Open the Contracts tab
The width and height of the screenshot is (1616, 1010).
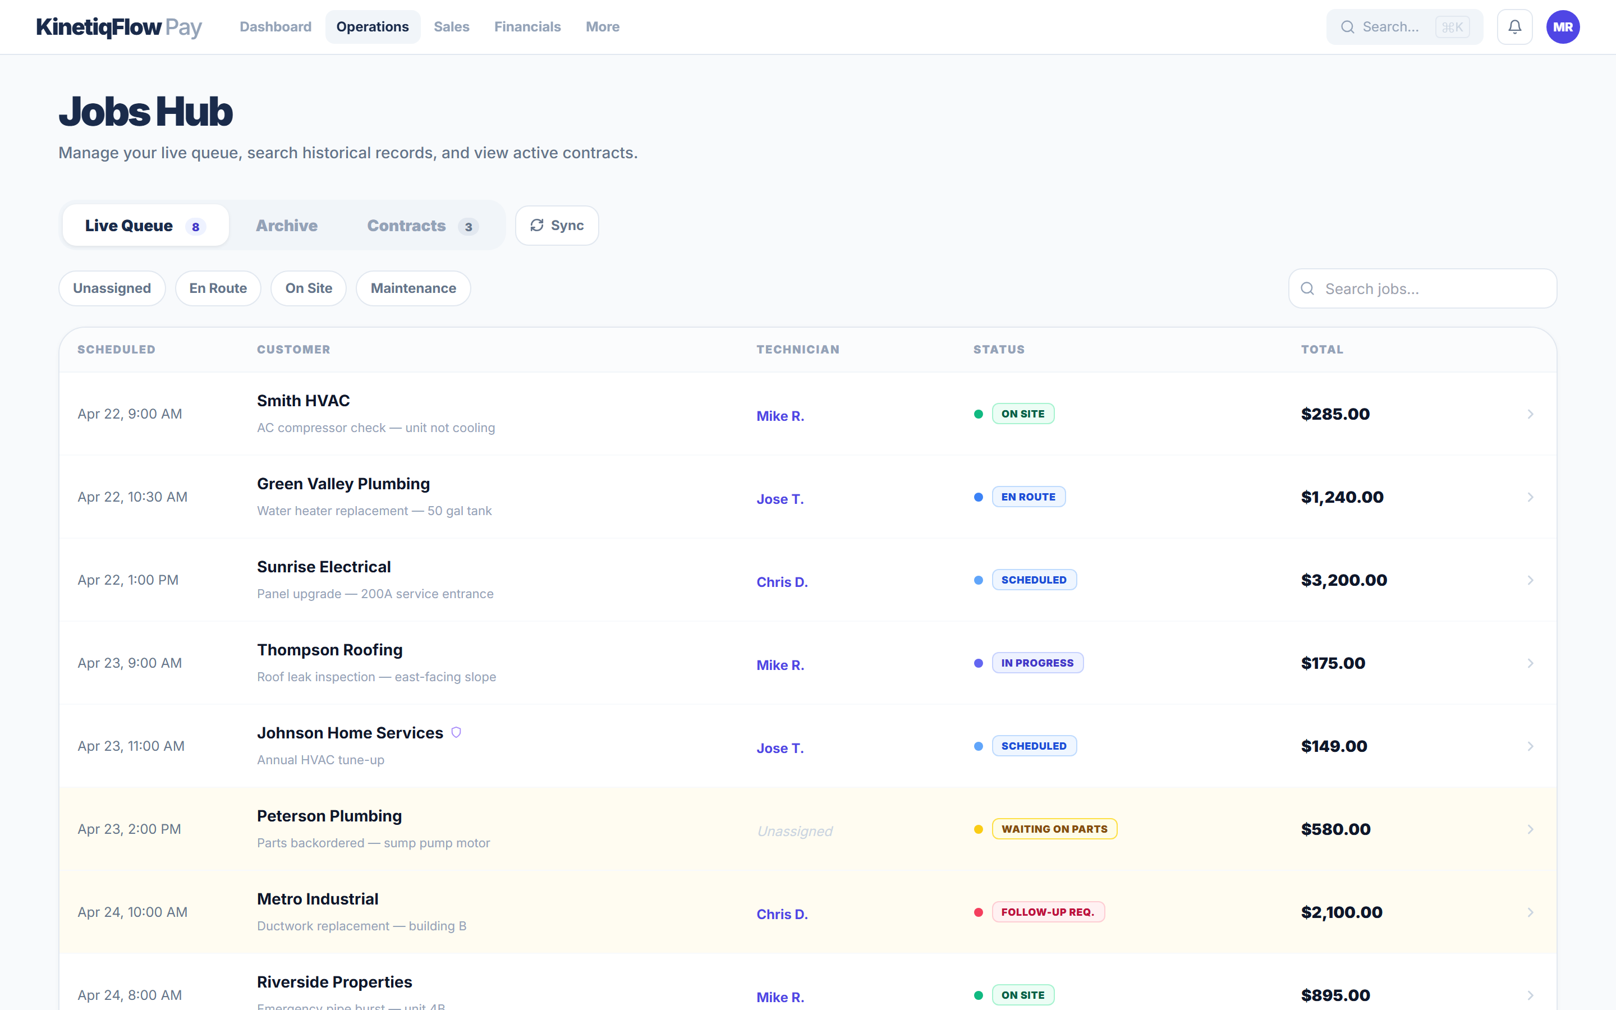tap(406, 225)
